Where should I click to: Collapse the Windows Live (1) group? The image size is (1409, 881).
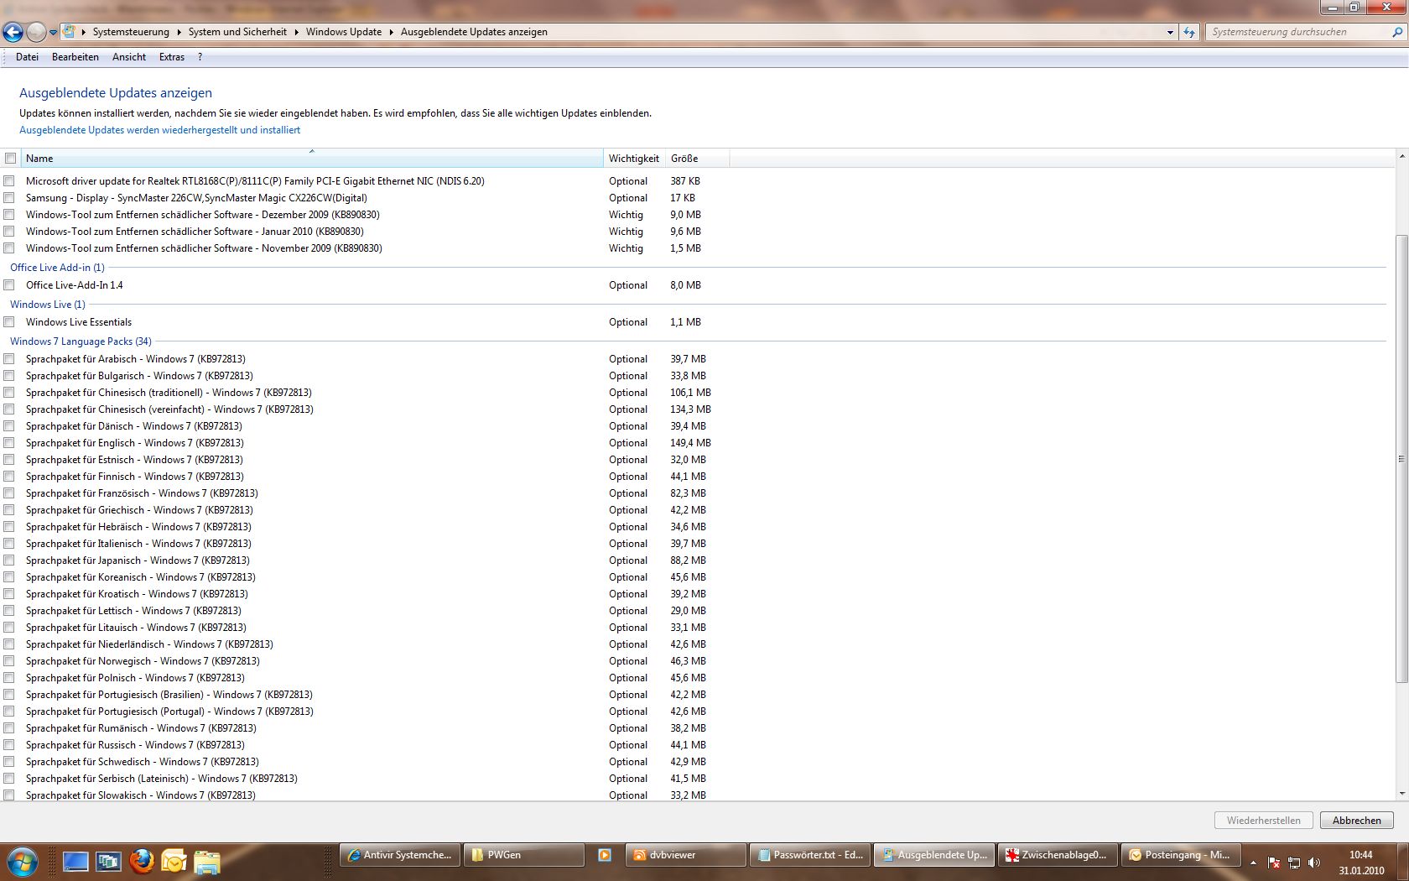[x=48, y=305]
